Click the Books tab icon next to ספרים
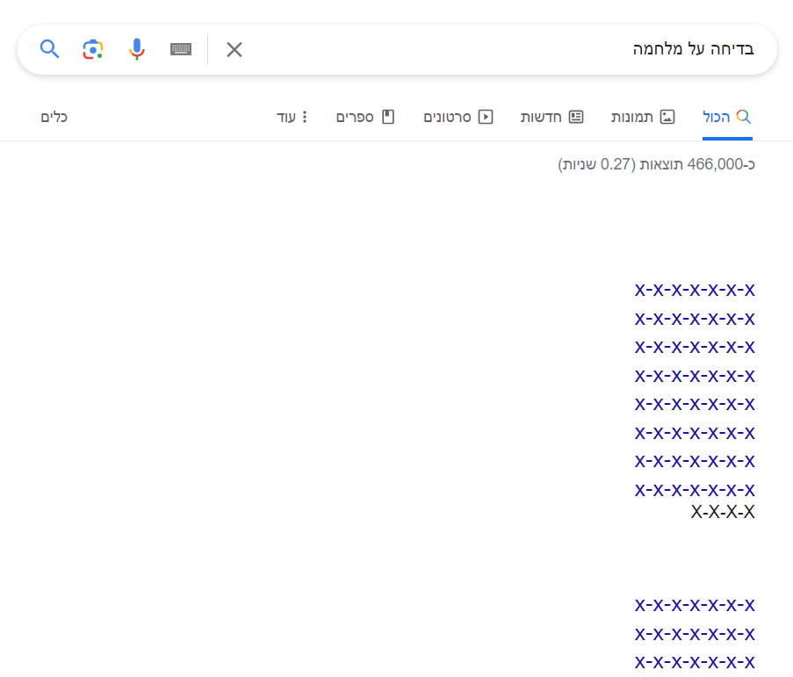The width and height of the screenshot is (793, 677). click(x=387, y=116)
